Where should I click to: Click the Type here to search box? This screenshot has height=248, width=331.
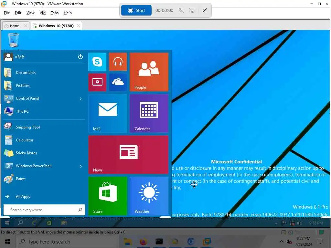pyautogui.click(x=68, y=242)
